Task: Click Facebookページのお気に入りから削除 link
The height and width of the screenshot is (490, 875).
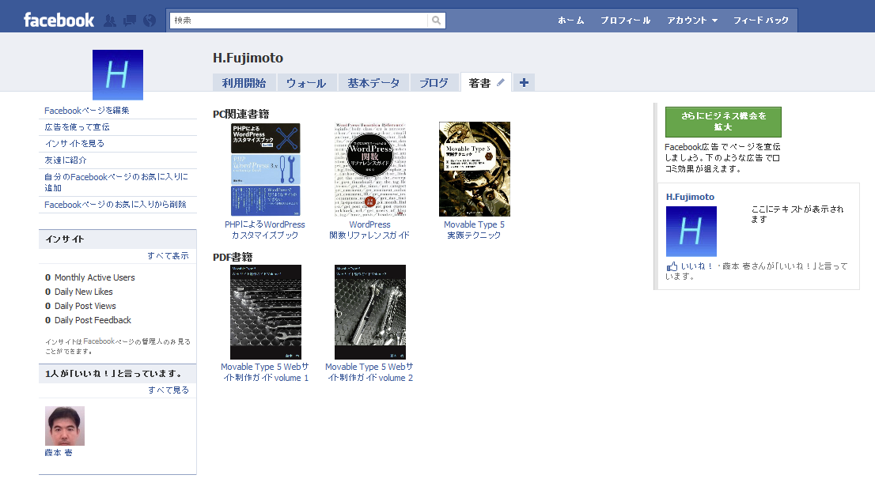Action: tap(116, 205)
